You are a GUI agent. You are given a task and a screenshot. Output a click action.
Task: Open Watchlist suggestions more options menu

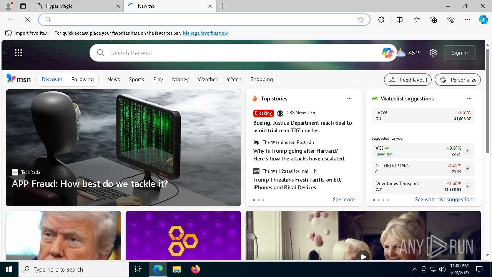pyautogui.click(x=469, y=98)
